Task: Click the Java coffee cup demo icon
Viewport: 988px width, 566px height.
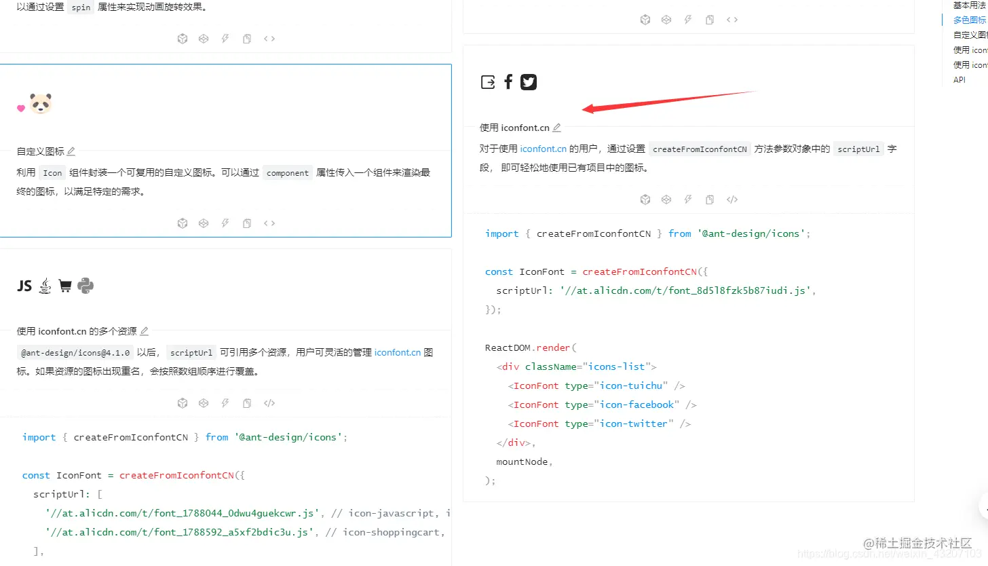Action: pos(45,286)
